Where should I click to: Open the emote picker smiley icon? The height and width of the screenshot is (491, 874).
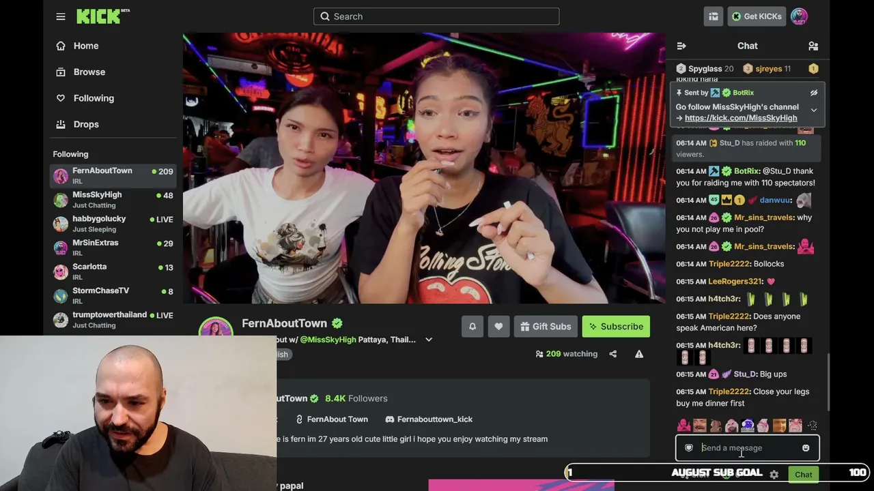806,448
